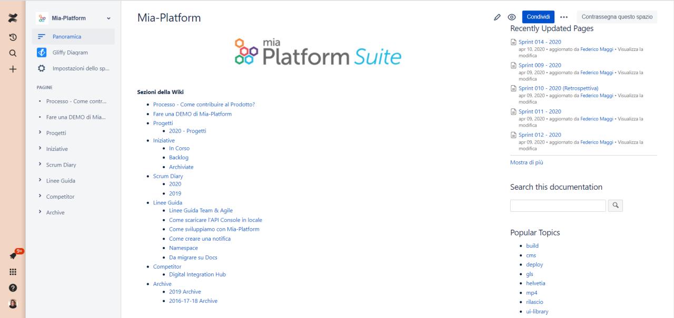Viewport: 674px width, 318px height.
Task: Click page icon beside Sprint 010 Retrospettiva
Action: point(513,88)
